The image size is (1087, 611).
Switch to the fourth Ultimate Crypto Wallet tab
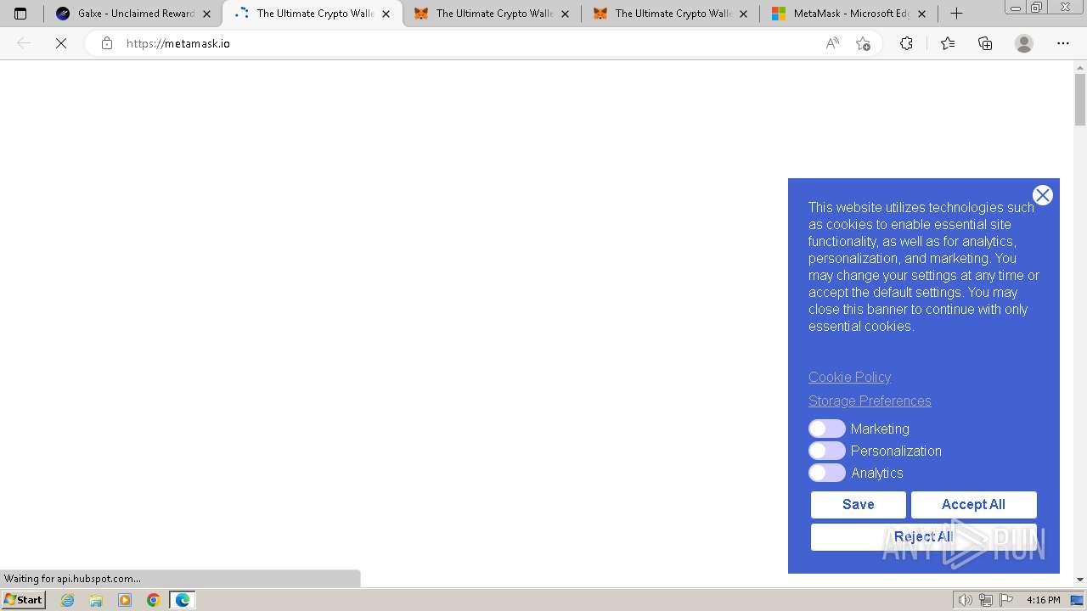pyautogui.click(x=671, y=14)
